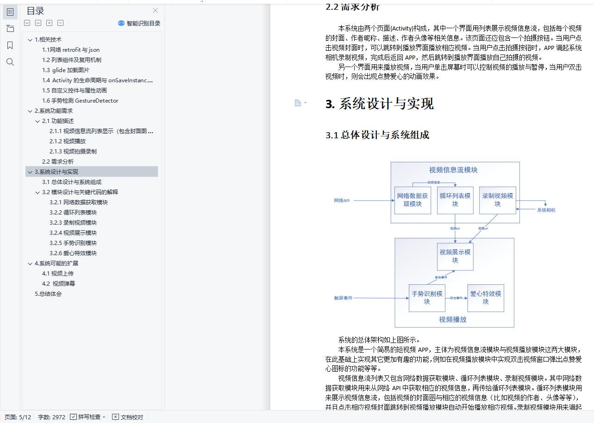The height and width of the screenshot is (423, 594).
Task: Click the 'promote heading level' up-arrow icon
Action: [38, 23]
